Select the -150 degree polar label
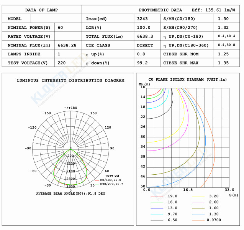244x230 pixels. [46, 113]
